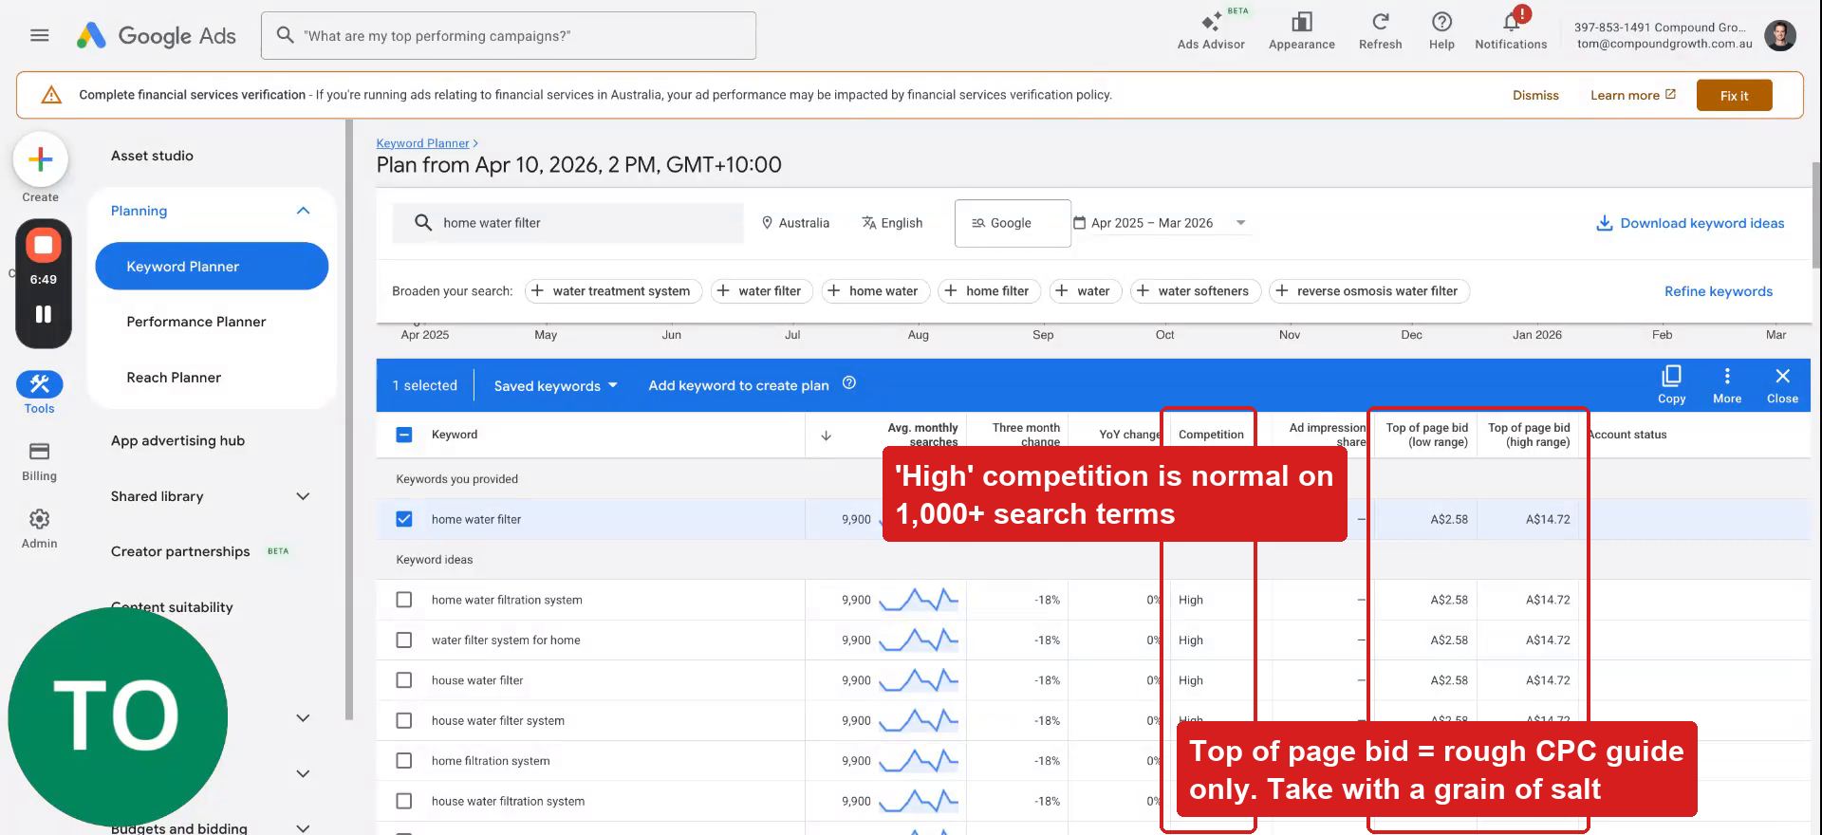The height and width of the screenshot is (835, 1822).
Task: Uncheck the 'home water filter' keyword
Action: click(x=404, y=519)
